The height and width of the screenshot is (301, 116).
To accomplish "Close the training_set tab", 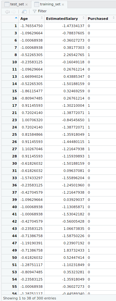I will pos(63,4).
